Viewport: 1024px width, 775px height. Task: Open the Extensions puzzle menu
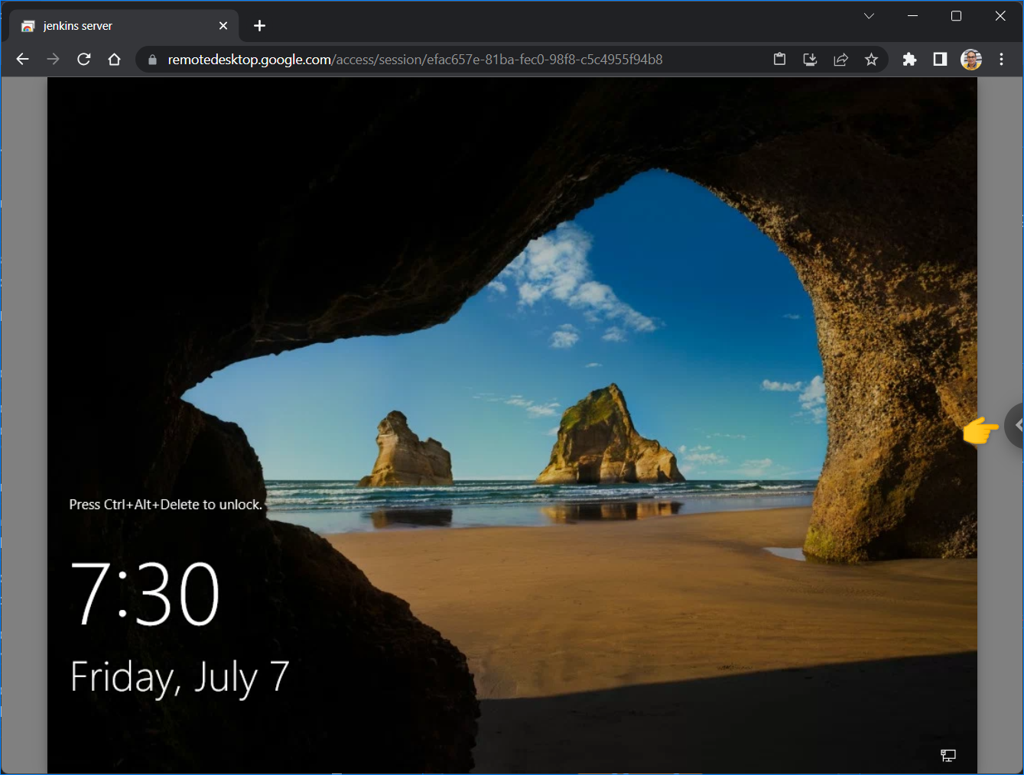coord(909,60)
